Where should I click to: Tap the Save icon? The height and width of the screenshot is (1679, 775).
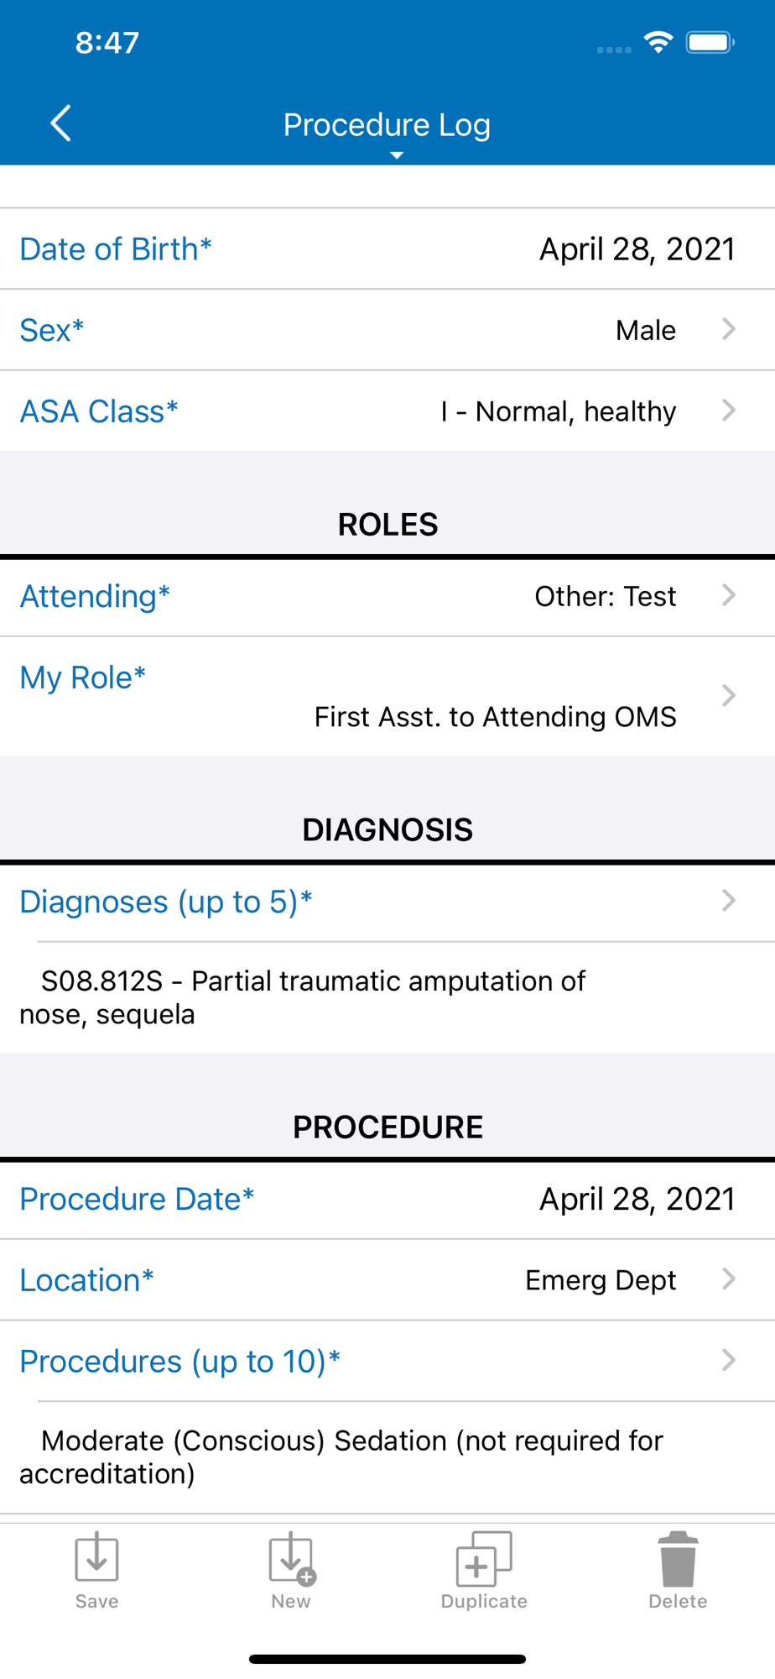96,1556
